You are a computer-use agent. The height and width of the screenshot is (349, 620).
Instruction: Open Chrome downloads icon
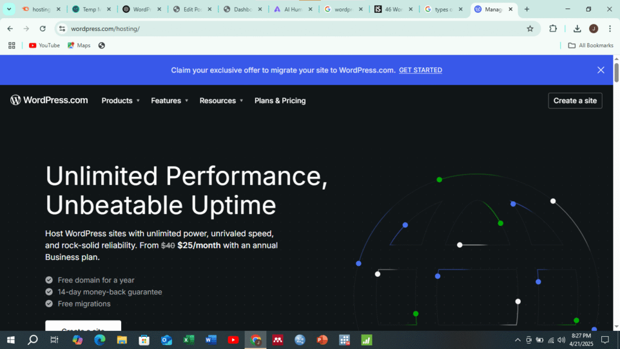pos(577,28)
